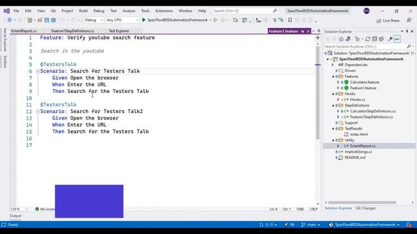The width and height of the screenshot is (417, 234).
Task: Expand the ExtentReport.cs node
Action: click(x=338, y=146)
